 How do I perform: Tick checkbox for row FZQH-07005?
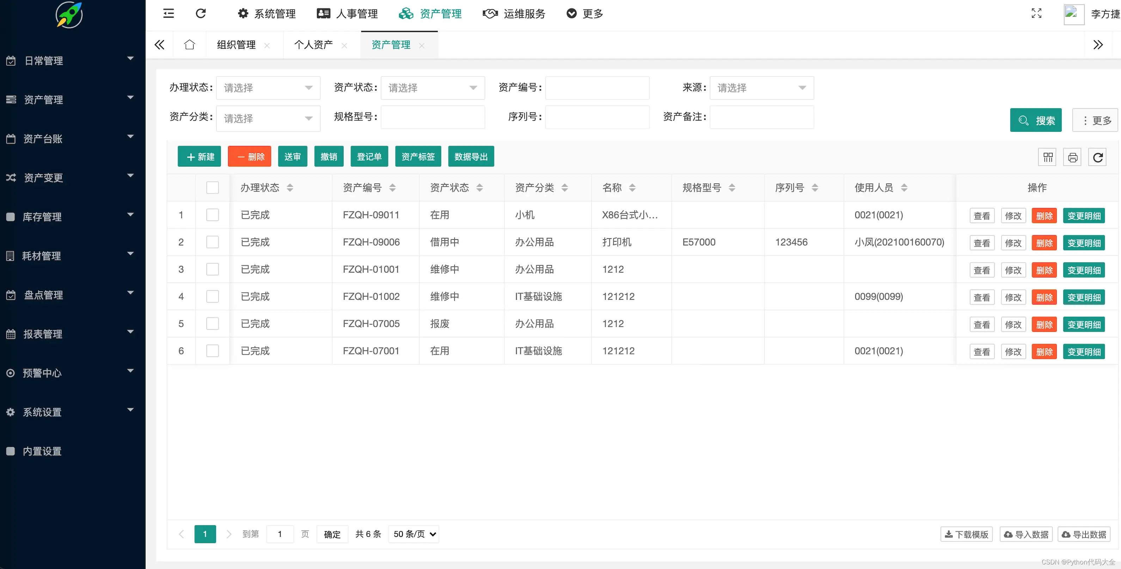[x=212, y=324]
